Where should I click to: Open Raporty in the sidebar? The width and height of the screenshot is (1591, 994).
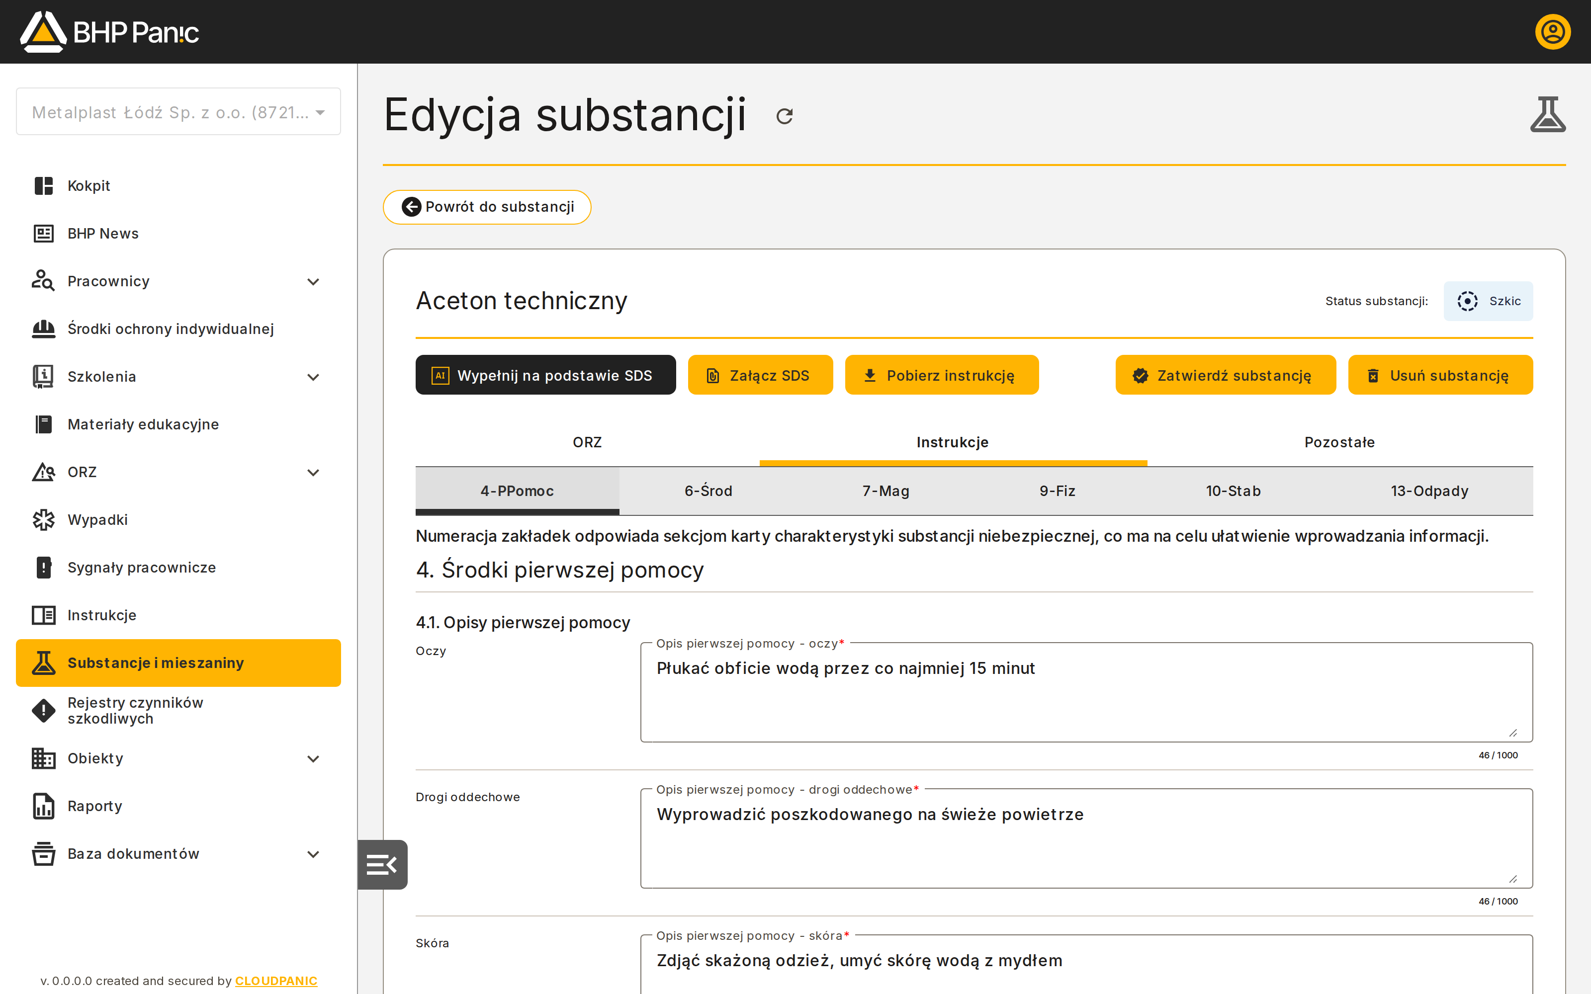coord(178,806)
